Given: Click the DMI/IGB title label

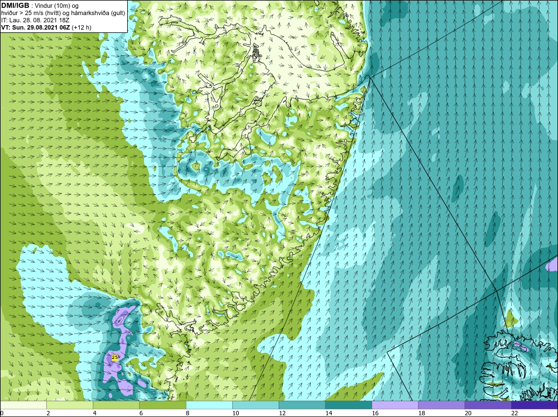Looking at the screenshot, I should [15, 6].
